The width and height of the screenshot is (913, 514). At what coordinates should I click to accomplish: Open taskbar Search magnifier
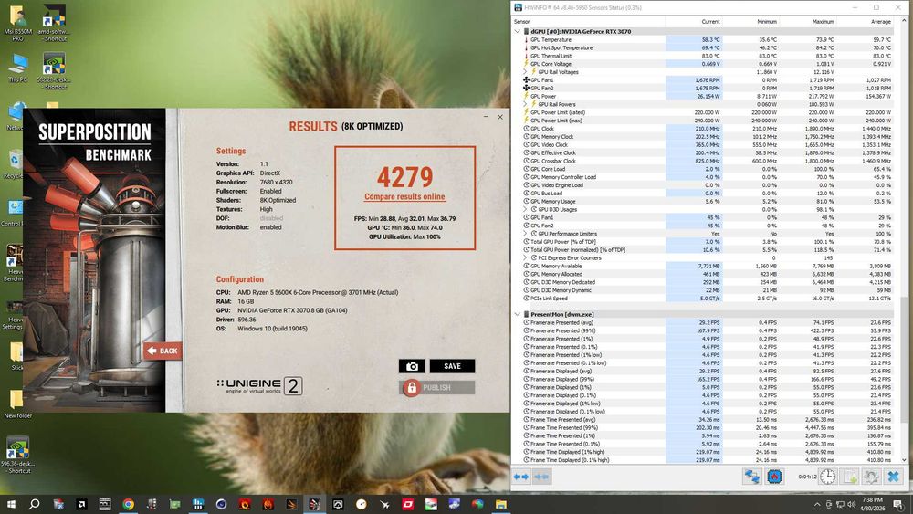pos(35,504)
